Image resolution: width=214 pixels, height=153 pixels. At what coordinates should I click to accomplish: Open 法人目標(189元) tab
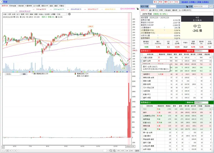click(185, 10)
